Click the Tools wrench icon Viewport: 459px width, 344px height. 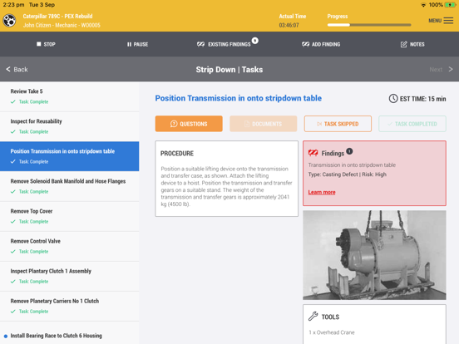coord(313,317)
